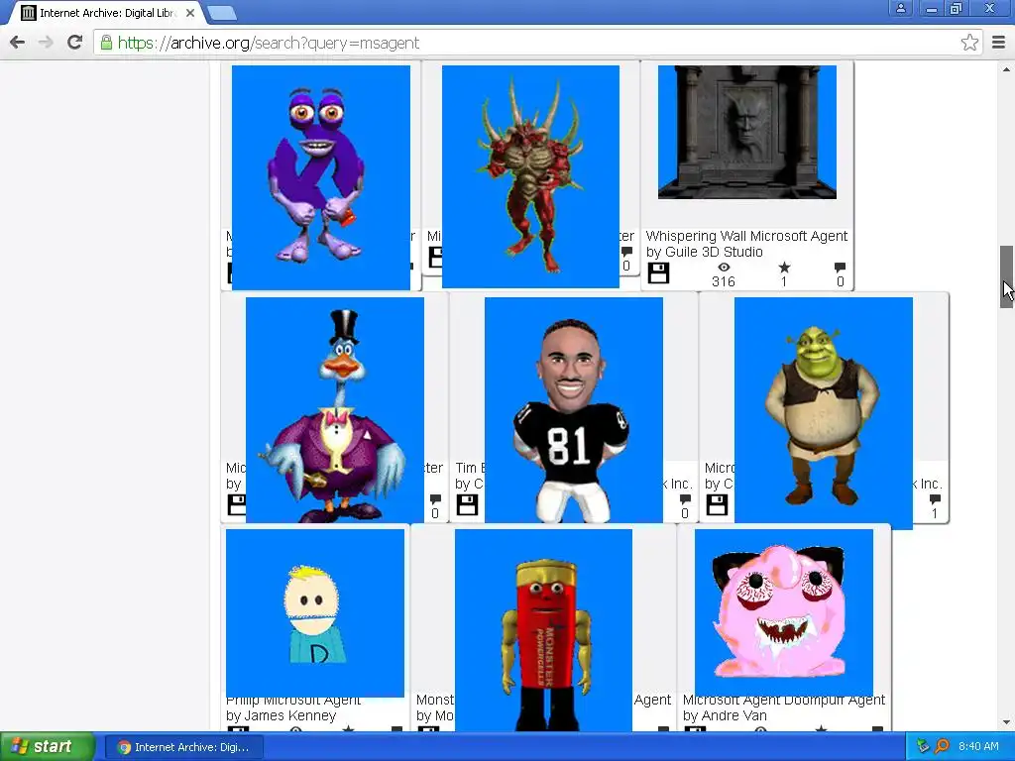The width and height of the screenshot is (1015, 761).
Task: Open the number 81 football player thumbnail
Action: pyautogui.click(x=574, y=409)
